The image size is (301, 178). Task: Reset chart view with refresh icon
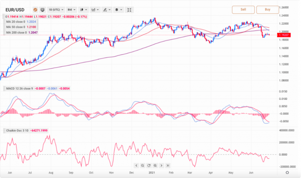148,166
